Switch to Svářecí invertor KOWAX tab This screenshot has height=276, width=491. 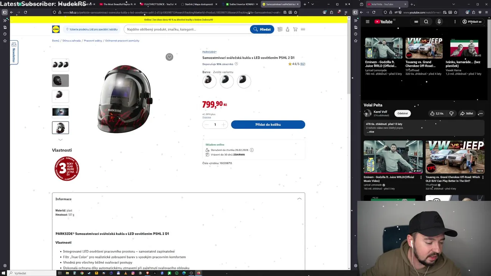(241, 4)
